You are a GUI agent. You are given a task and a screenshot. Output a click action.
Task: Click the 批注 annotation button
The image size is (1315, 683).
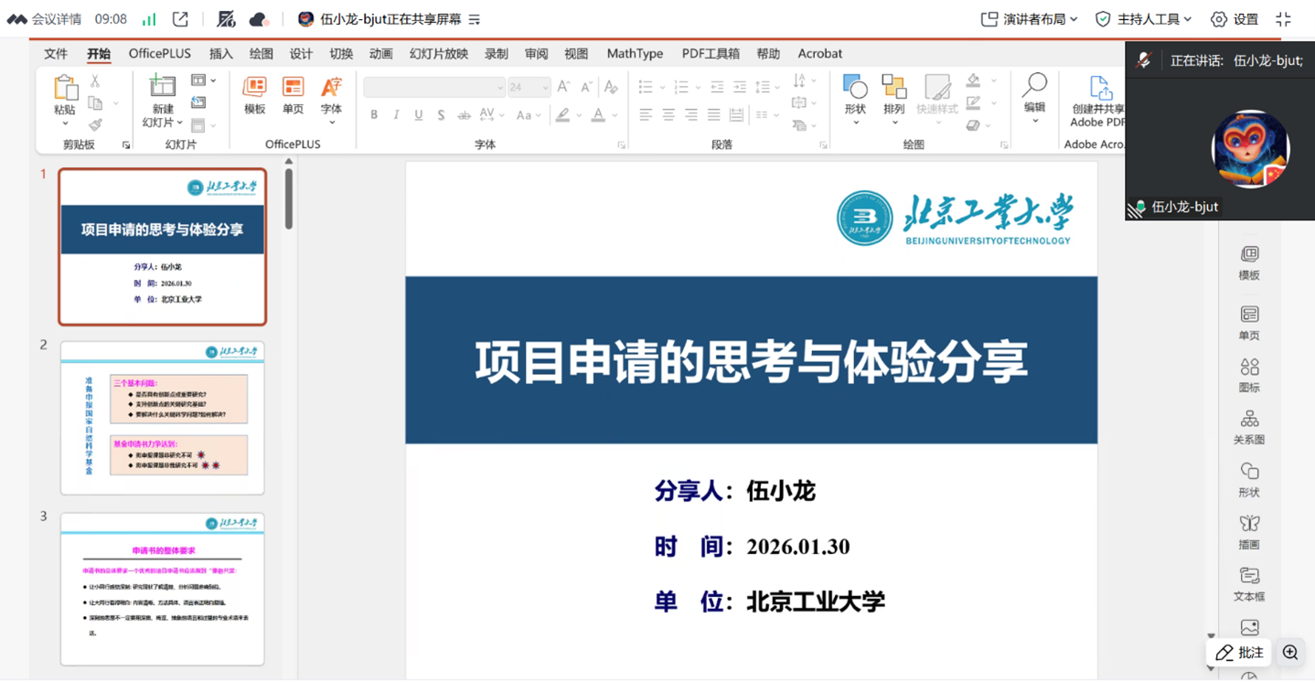tap(1240, 652)
